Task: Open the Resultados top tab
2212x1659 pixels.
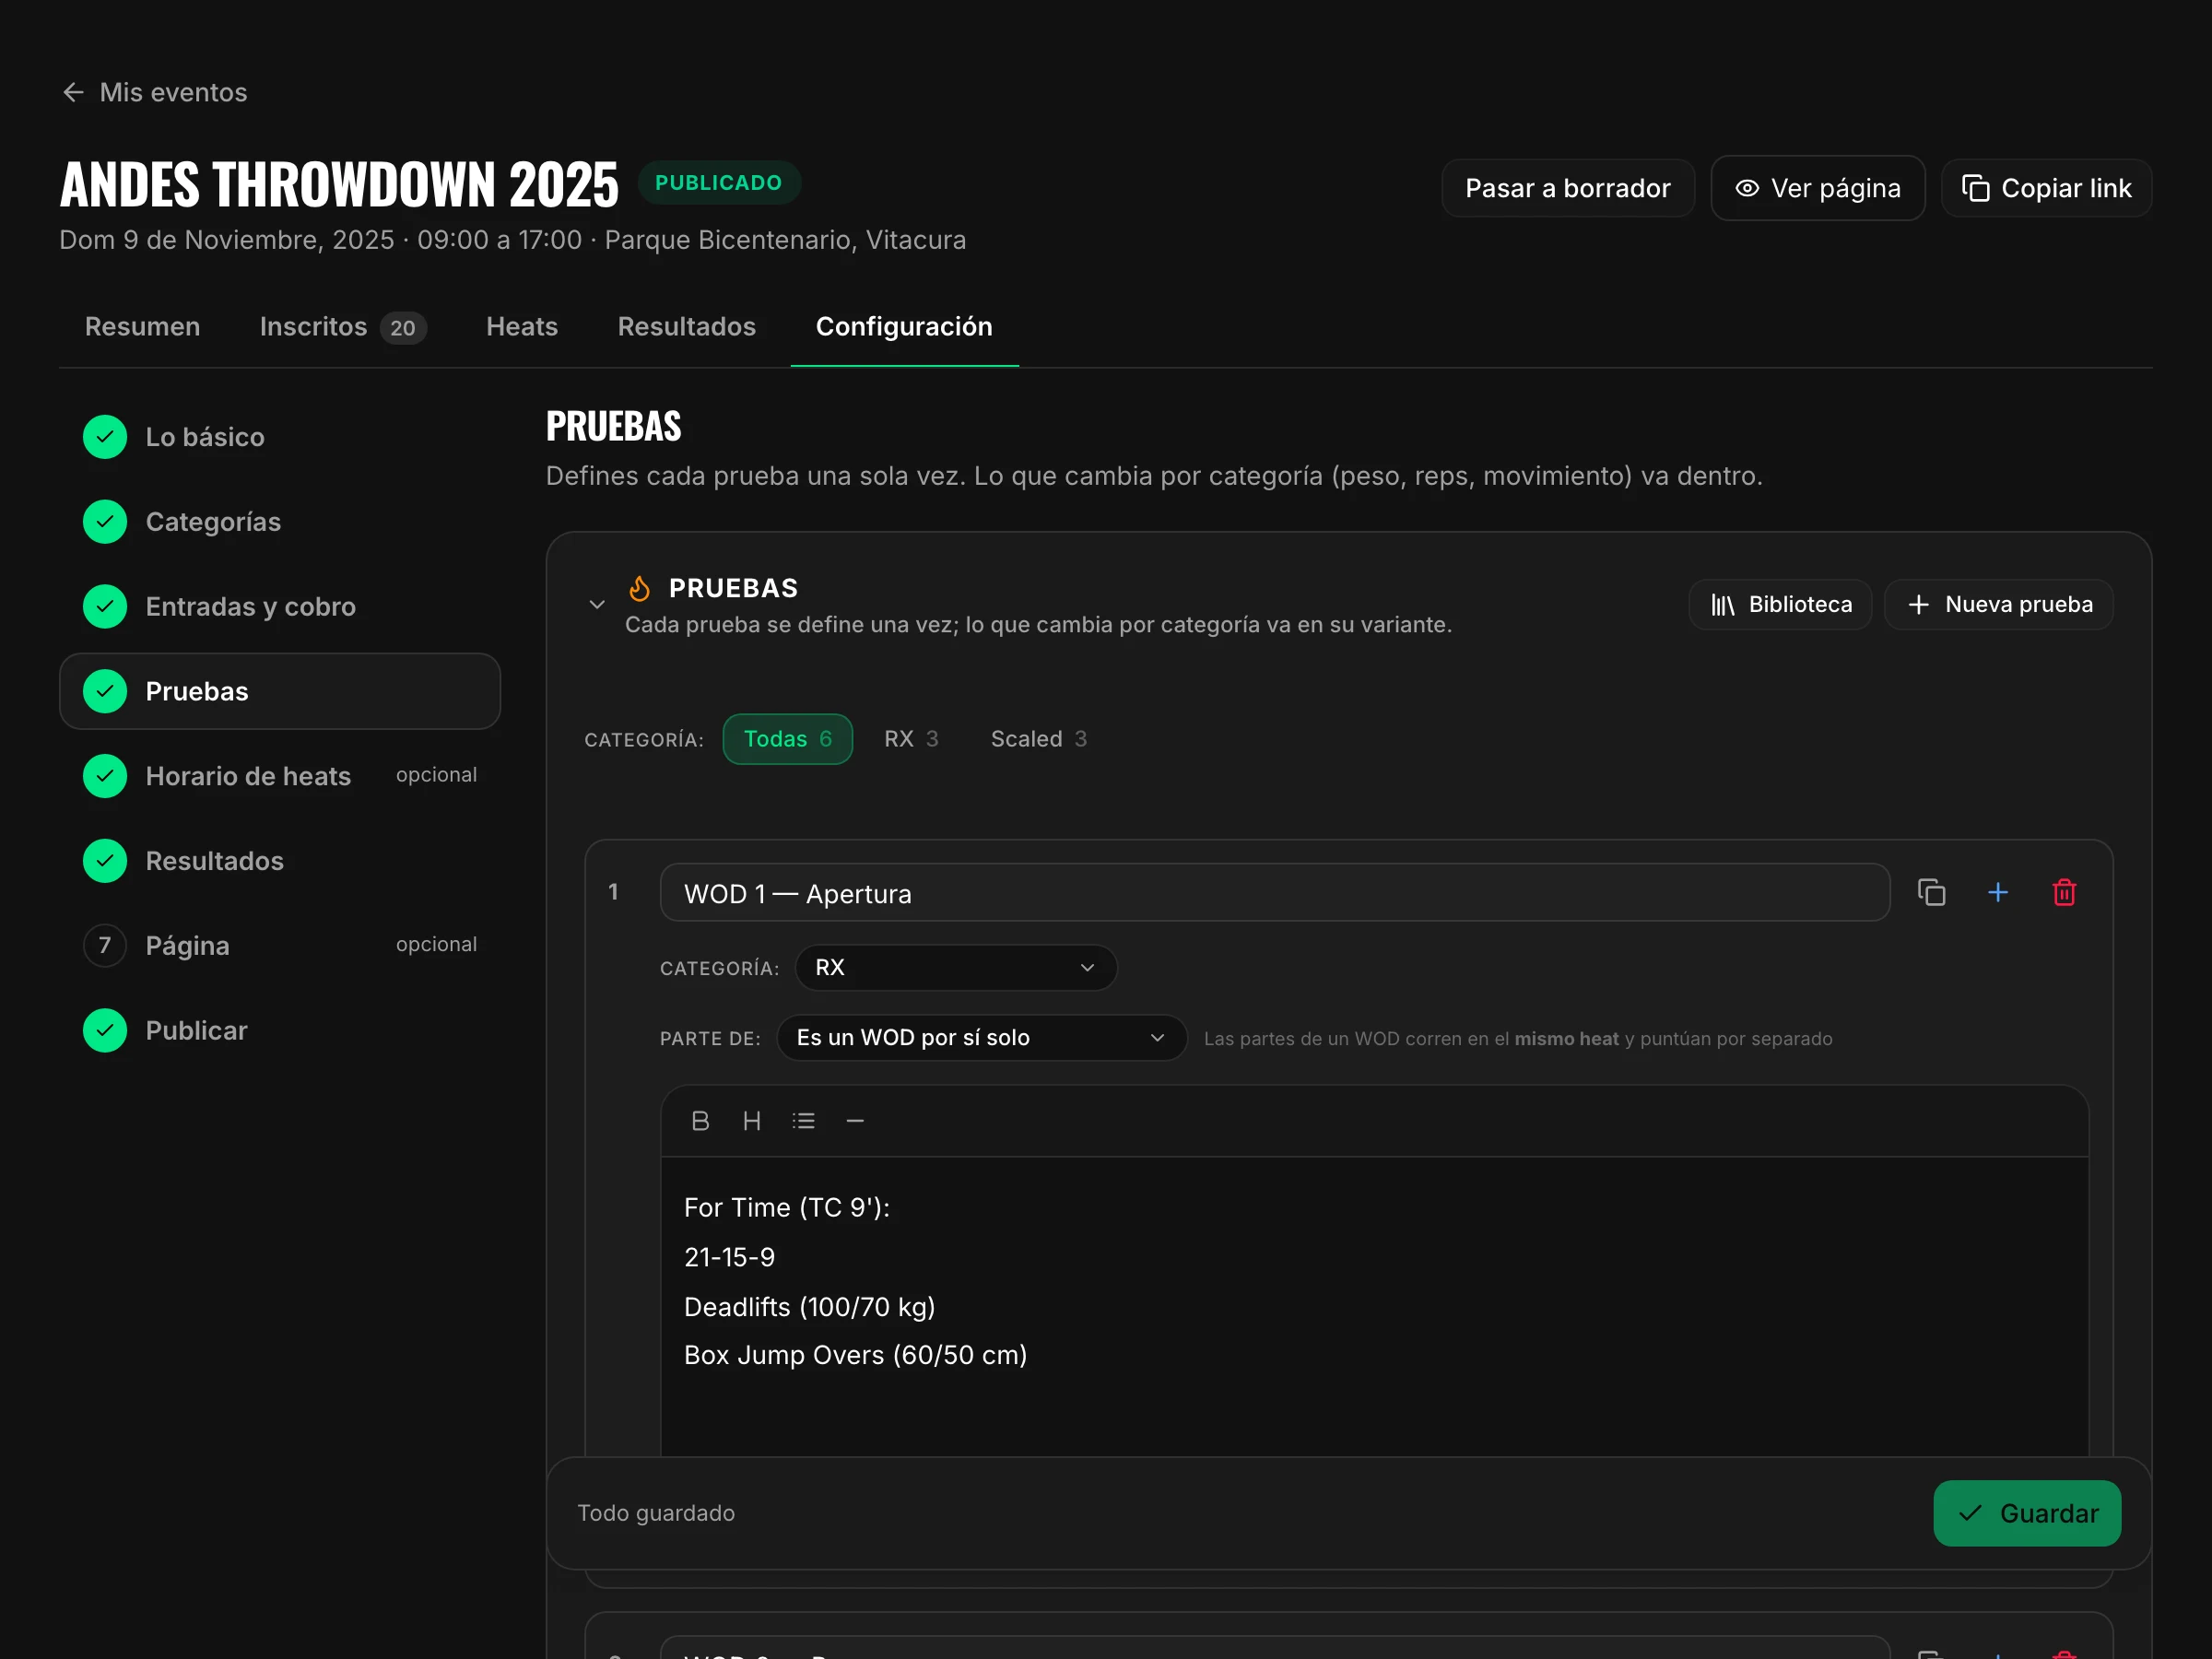Action: [686, 326]
